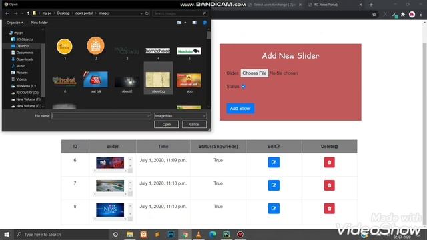Select Windows (C:) drive
The image size is (427, 240).
coord(26,86)
